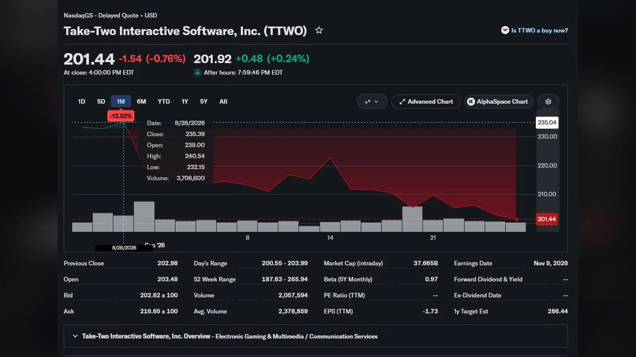Select the 1D time range
636x357 pixels.
tap(81, 102)
